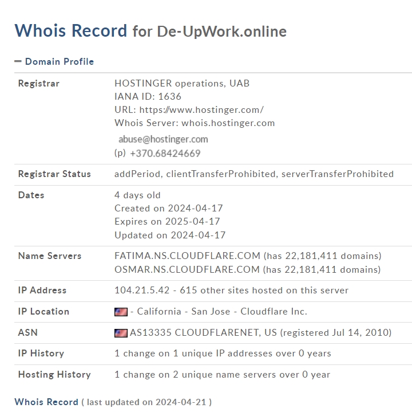Click the phone number +370.68424669
The height and width of the screenshot is (412, 412).
click(165, 153)
